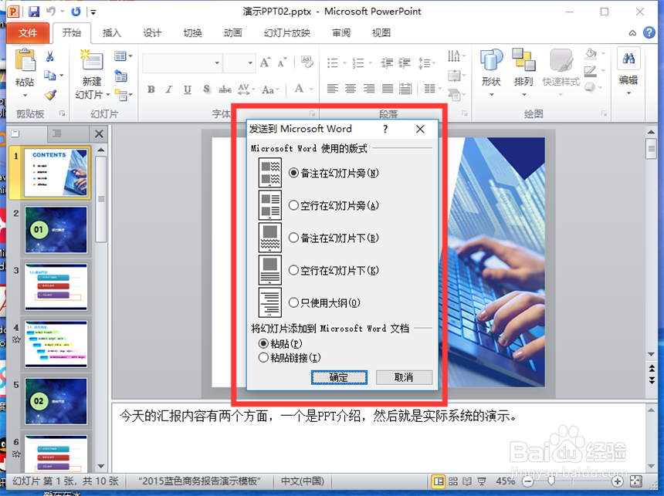Align text right
The height and width of the screenshot is (496, 664).
(369, 88)
